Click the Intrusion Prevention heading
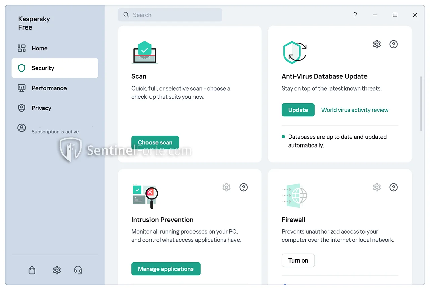Image resolution: width=430 pixels, height=290 pixels. [x=163, y=220]
